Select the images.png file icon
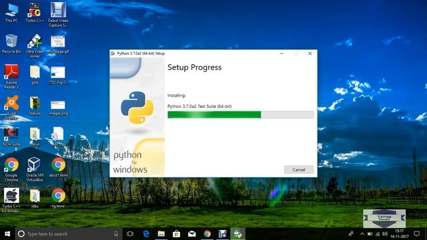Image resolution: width=427 pixels, height=240 pixels. click(x=58, y=107)
